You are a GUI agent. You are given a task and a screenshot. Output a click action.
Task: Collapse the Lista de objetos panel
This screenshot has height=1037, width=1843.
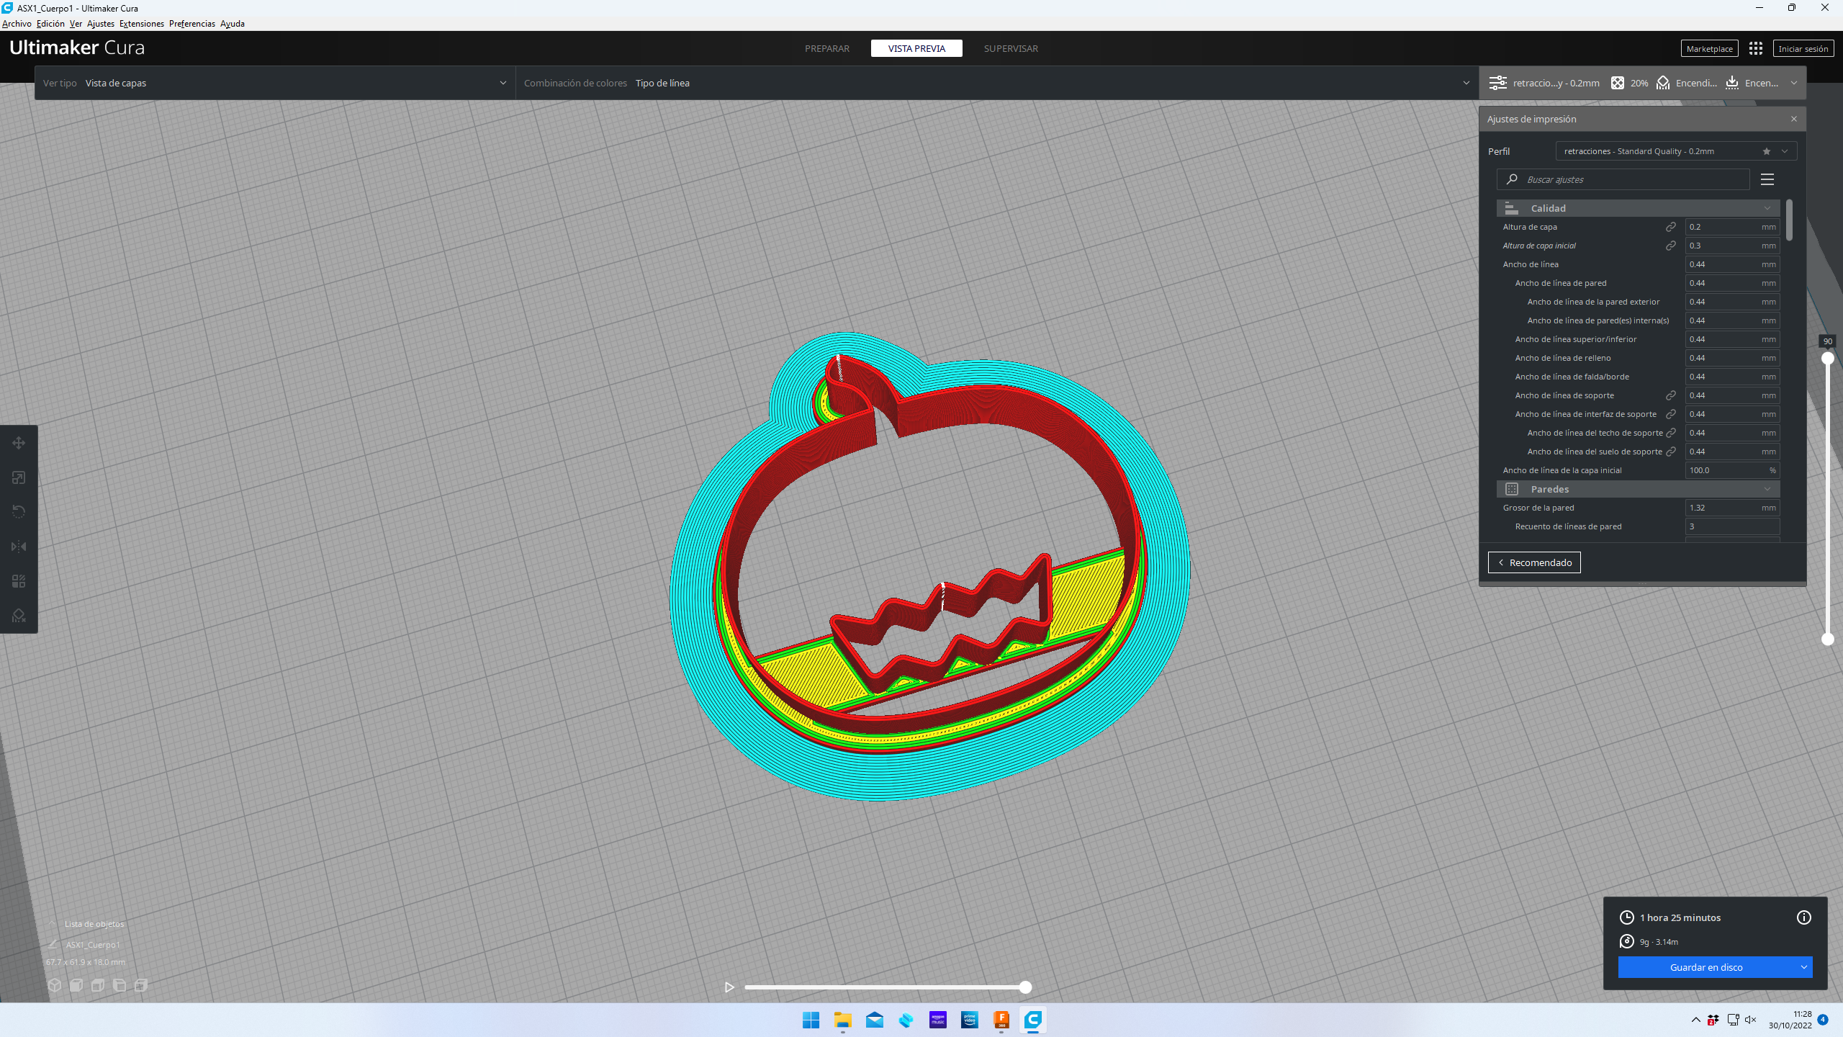(x=52, y=924)
